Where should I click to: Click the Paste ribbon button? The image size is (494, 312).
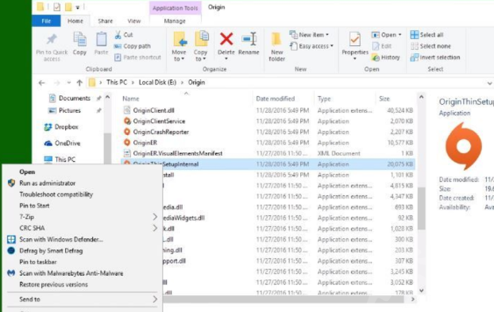coord(101,44)
